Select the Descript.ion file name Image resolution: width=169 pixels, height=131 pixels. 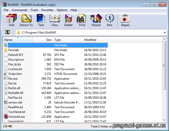tap(16, 60)
